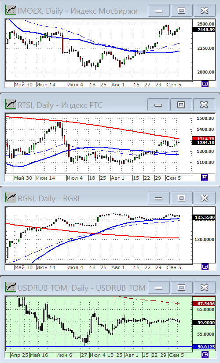This screenshot has width=220, height=363.
Task: Click IMOEX title 'IMOEX, Daily - Индекс МосБиржи'
Action: click(x=77, y=11)
